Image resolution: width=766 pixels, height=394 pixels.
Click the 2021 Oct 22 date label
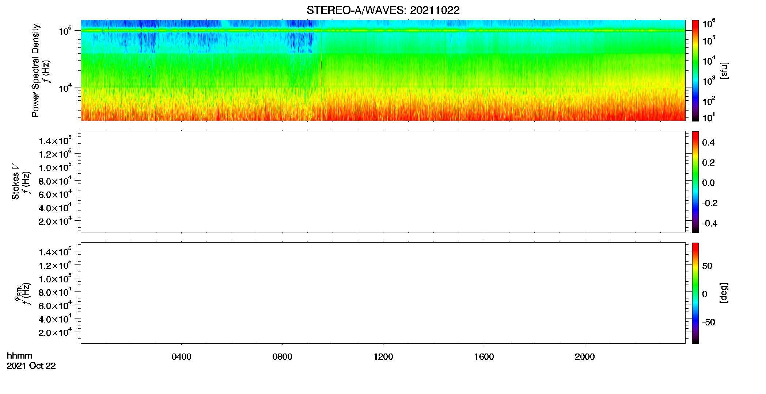[x=31, y=366]
